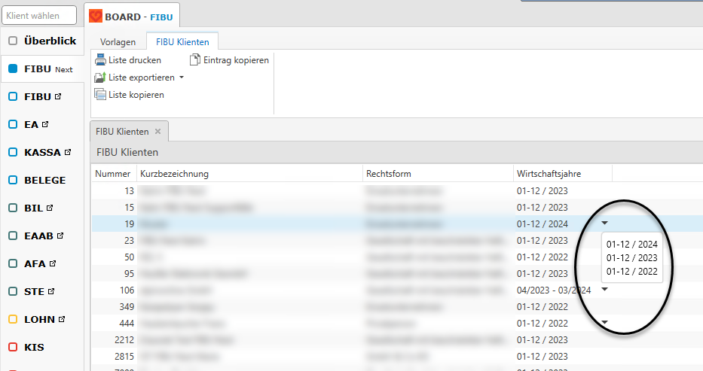Click the Liste kopieren icon

(100, 95)
